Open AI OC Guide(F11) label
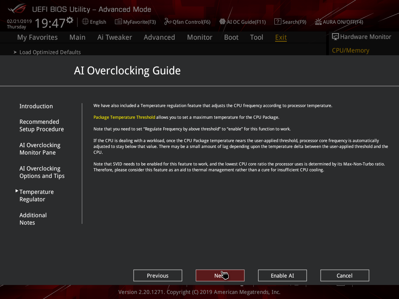Screen dimensions: 399x299 (x=246, y=22)
